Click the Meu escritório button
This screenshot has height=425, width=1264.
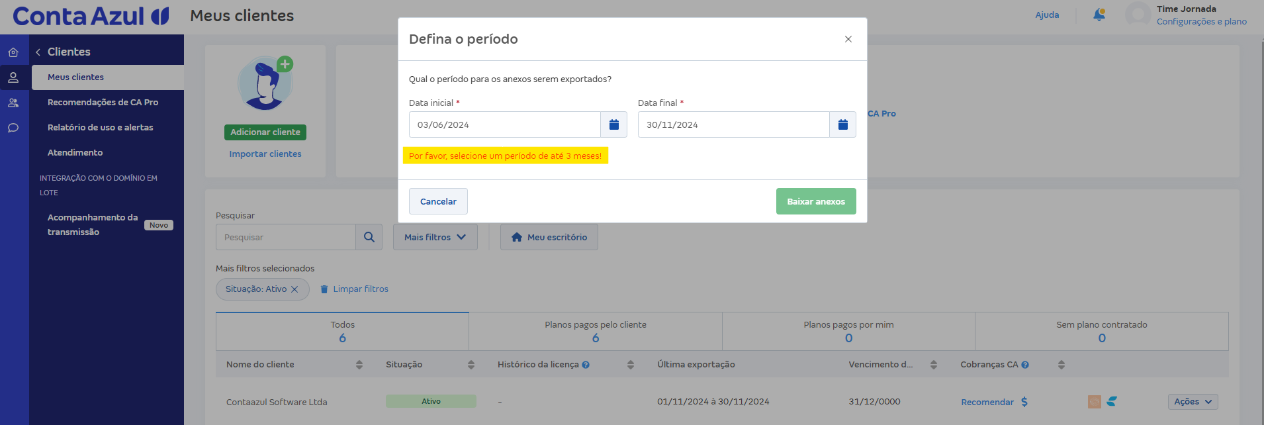(549, 237)
